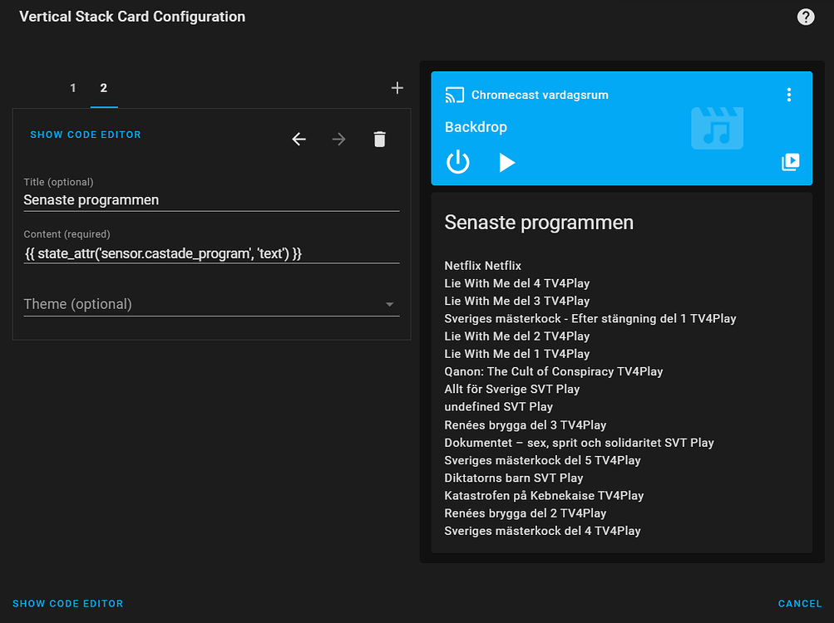Click Show Code Editor at the dialog bottom
Viewport: 834px width, 623px height.
click(x=68, y=604)
